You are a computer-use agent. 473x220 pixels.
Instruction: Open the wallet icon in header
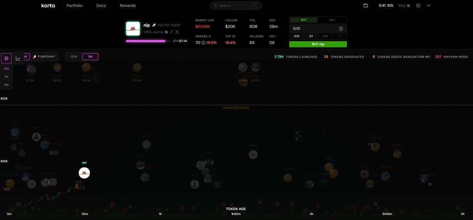click(366, 6)
